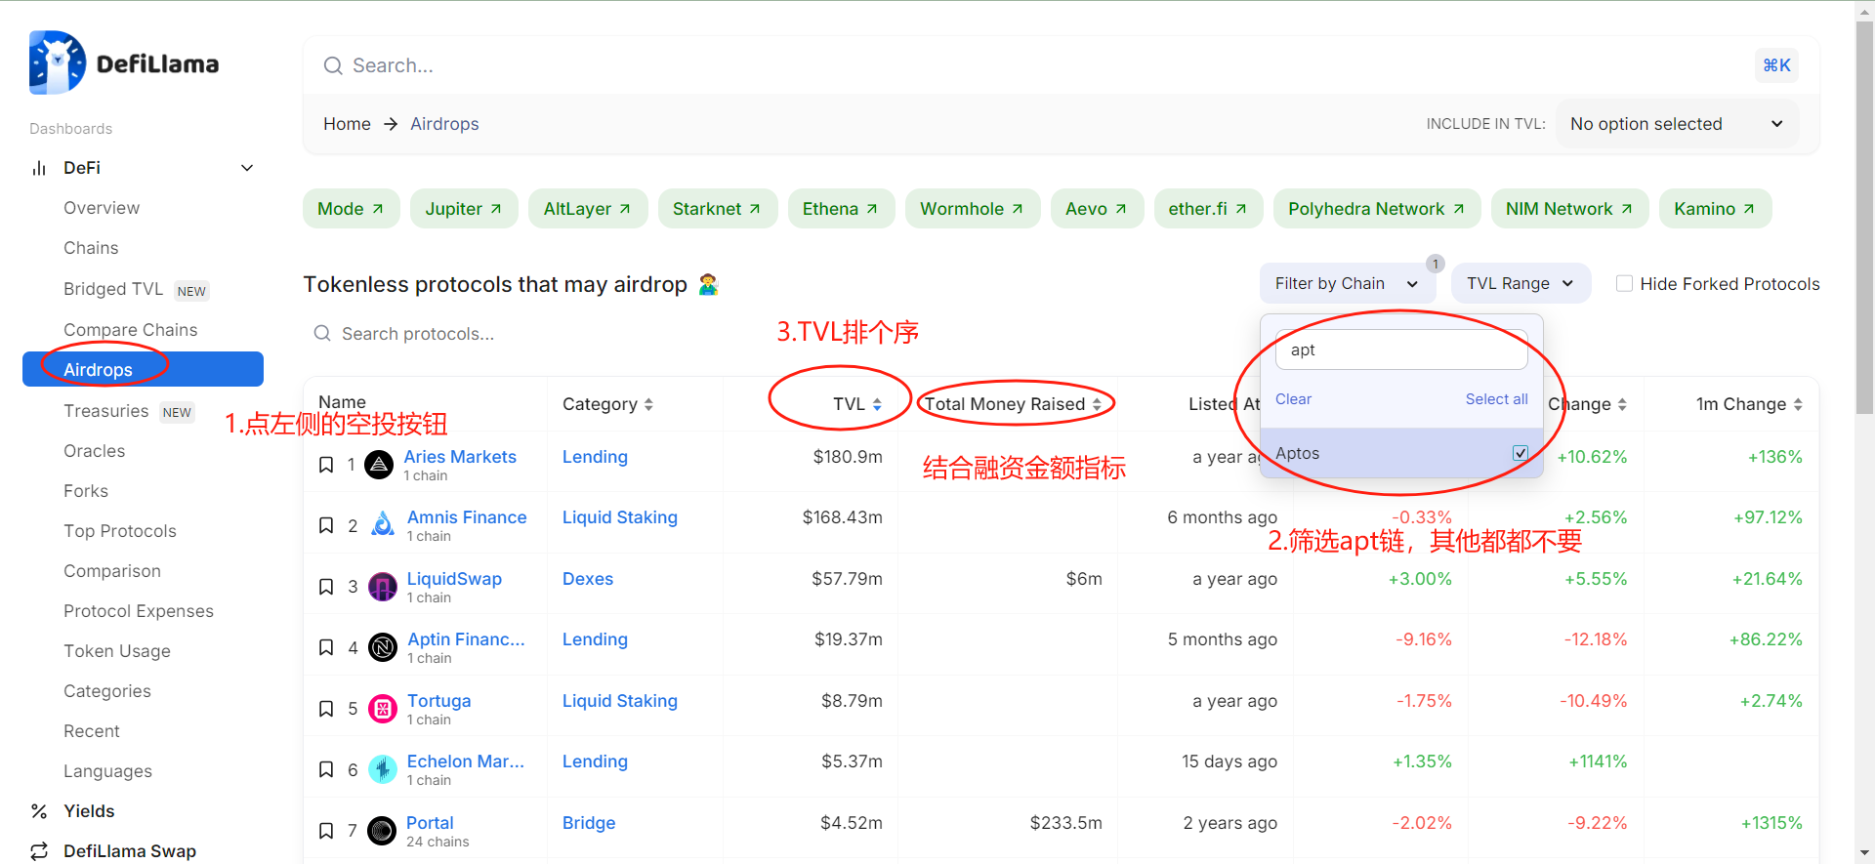Open Include in TVL selector
Viewport: 1875px width, 864px height.
[x=1677, y=124]
